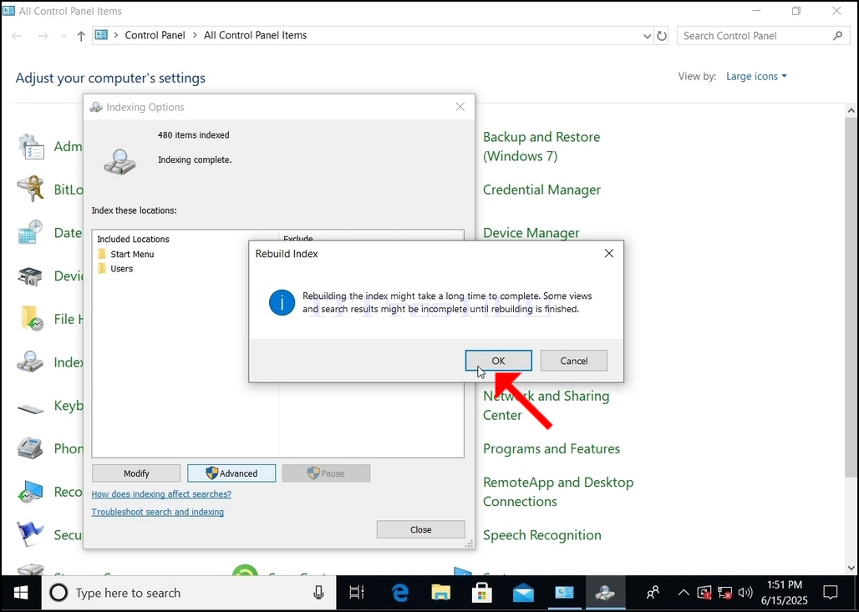Open the Windows Start menu
Image resolution: width=859 pixels, height=612 pixels.
21,593
